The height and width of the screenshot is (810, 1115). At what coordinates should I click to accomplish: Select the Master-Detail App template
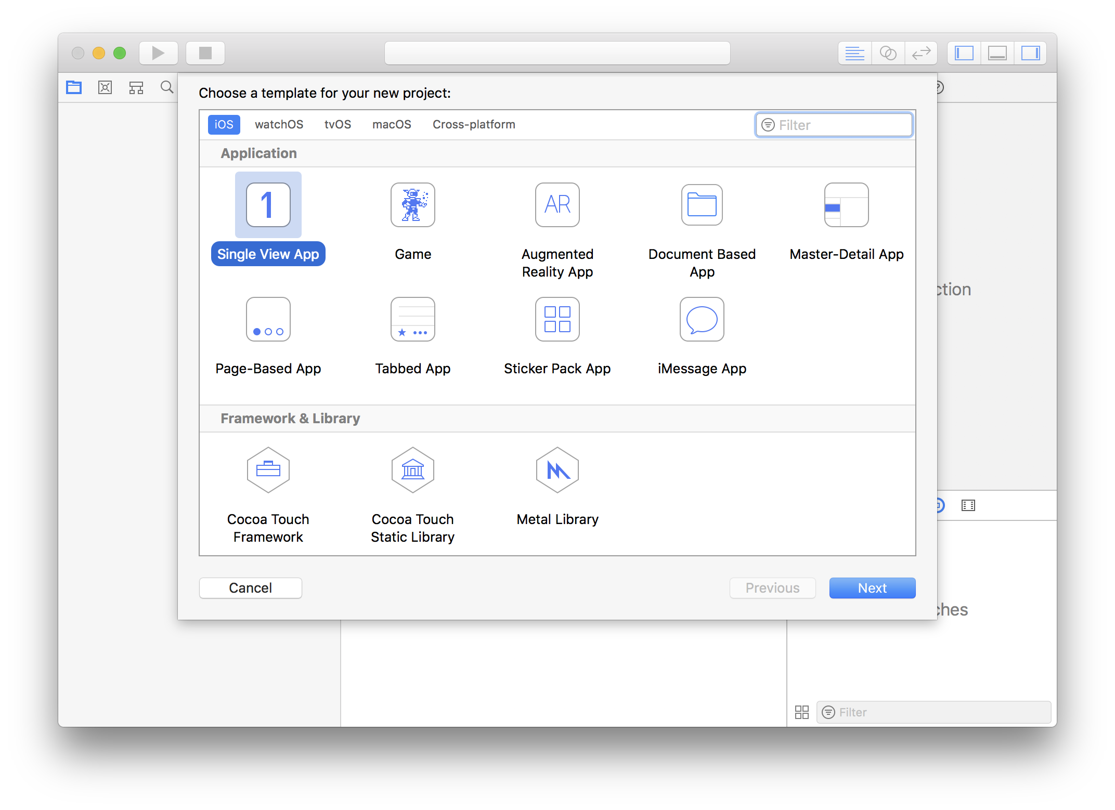(846, 205)
